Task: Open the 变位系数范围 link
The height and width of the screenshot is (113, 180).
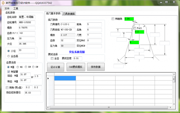Action: [x=77, y=52]
